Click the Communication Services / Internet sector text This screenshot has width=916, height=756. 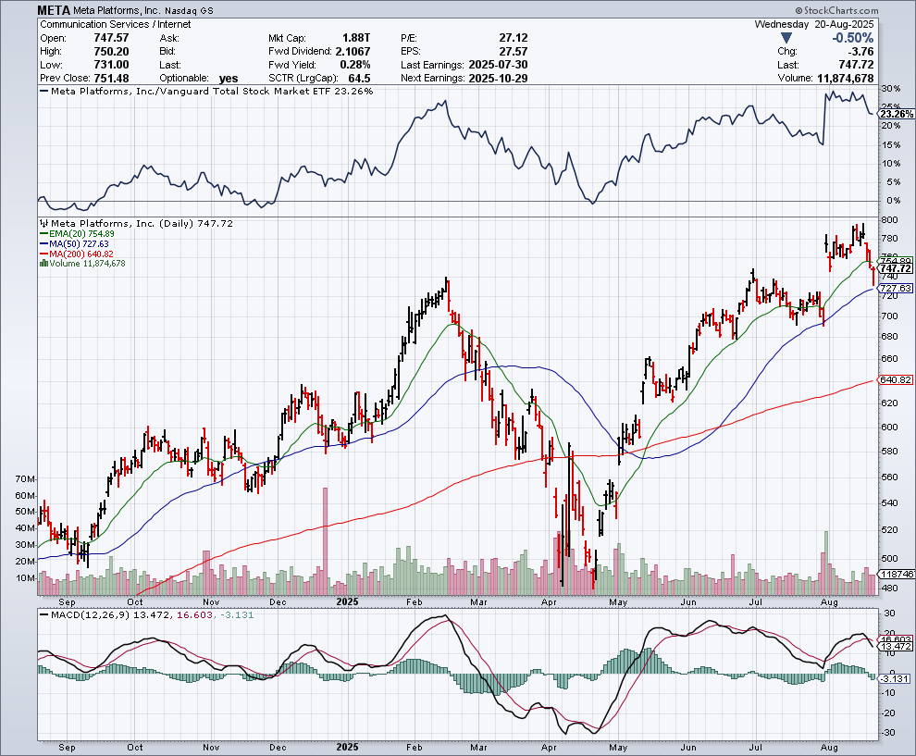(115, 24)
